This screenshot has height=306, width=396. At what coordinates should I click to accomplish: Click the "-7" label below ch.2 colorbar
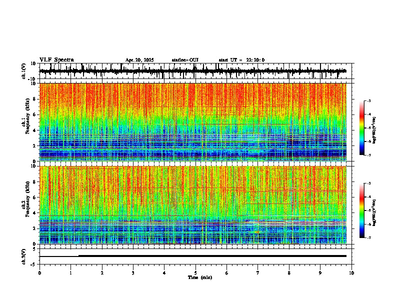point(369,237)
